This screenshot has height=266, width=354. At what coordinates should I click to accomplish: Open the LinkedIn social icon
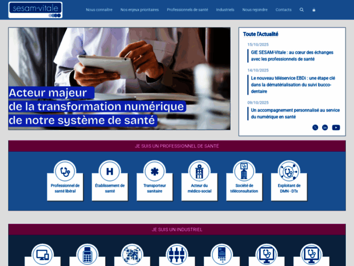(x=325, y=127)
